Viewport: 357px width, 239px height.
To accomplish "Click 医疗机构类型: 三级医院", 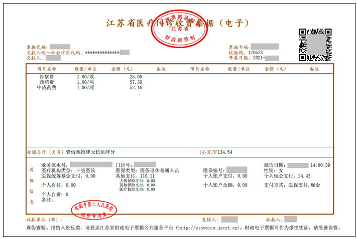I will pyautogui.click(x=68, y=171).
